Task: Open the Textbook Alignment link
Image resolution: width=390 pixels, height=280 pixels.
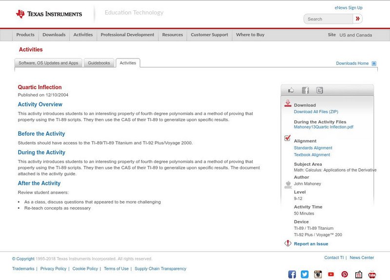Action: [312, 155]
